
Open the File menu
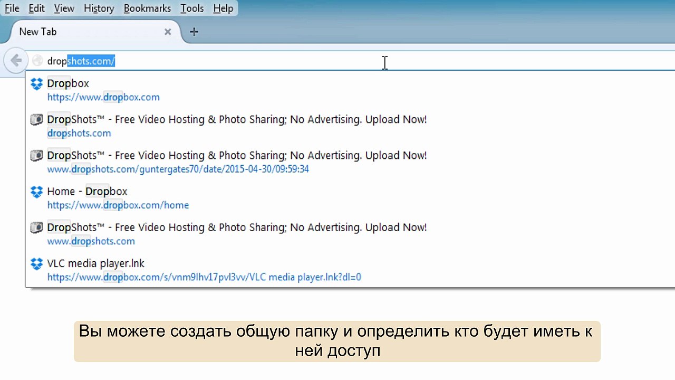tap(12, 8)
